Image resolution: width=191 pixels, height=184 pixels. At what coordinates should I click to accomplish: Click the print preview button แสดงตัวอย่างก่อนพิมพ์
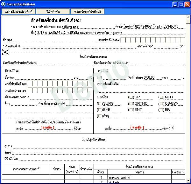point(18,11)
